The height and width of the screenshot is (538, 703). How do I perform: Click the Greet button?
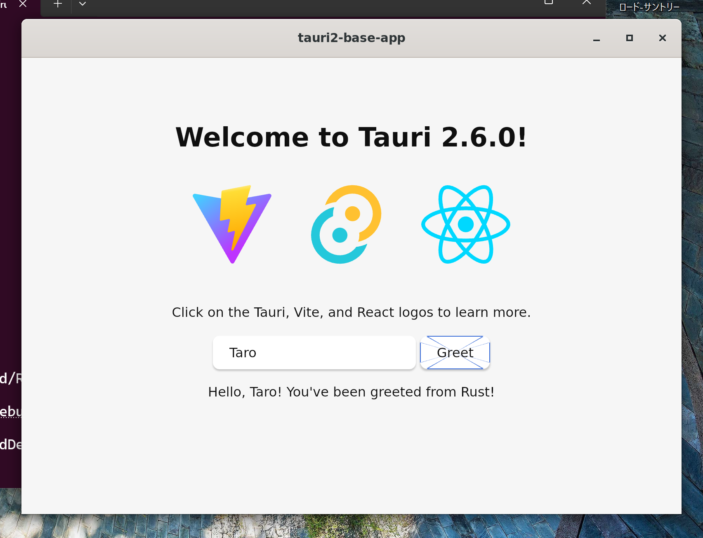click(x=455, y=353)
